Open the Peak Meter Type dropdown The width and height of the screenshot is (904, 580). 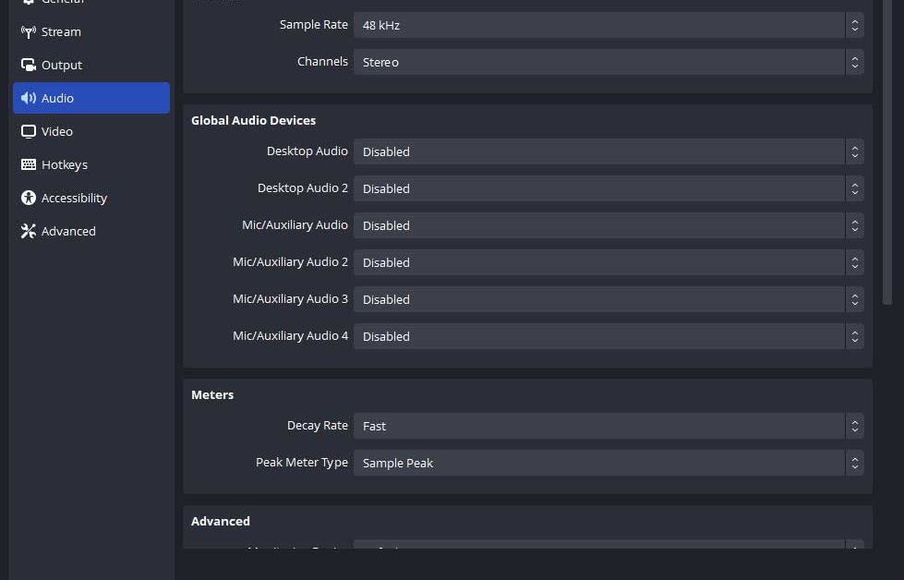click(x=608, y=463)
